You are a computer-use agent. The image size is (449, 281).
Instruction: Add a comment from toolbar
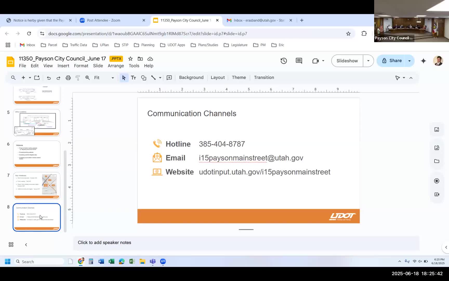tap(169, 78)
